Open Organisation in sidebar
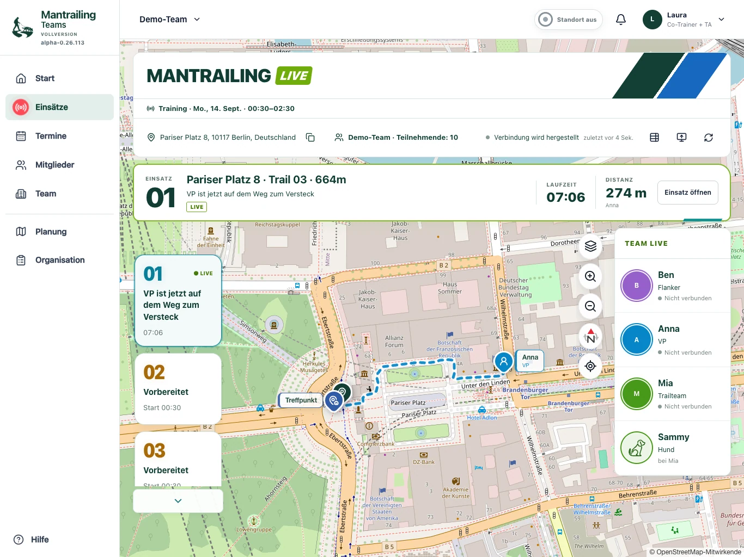This screenshot has height=557, width=744. [x=59, y=260]
